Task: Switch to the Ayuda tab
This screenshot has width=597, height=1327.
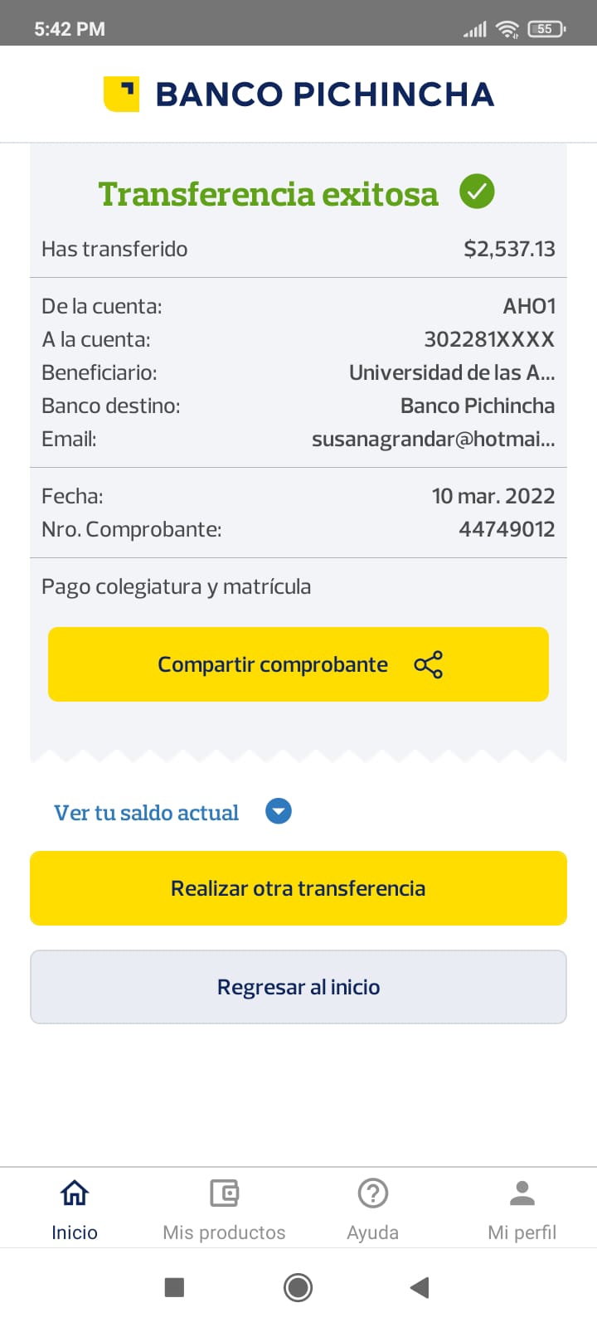Action: (x=373, y=1232)
